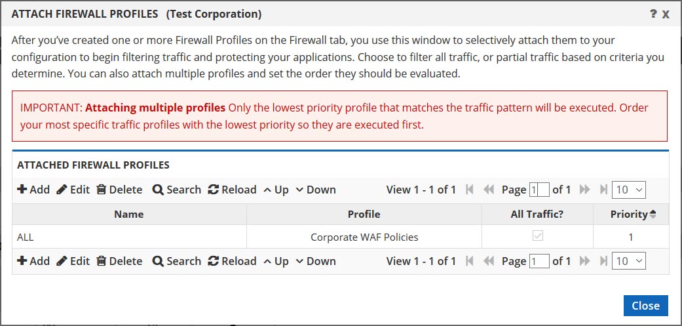Move profile Down via top toolbar
Viewport: 682px width, 326px height.
[x=316, y=190]
